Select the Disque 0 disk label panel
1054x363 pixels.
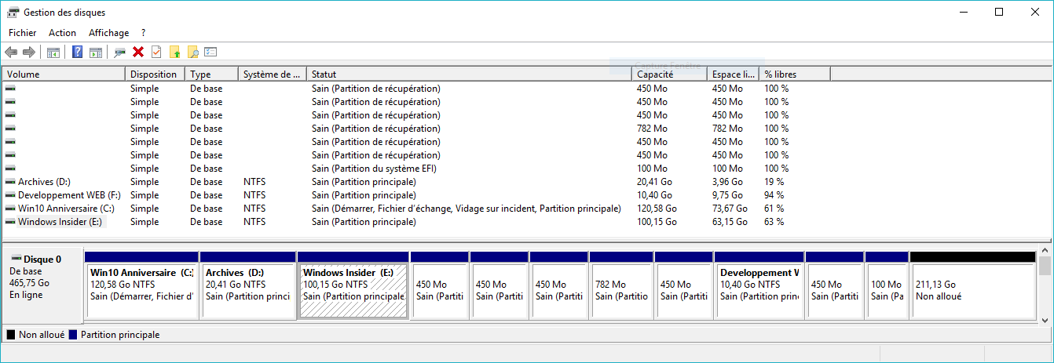(42, 285)
